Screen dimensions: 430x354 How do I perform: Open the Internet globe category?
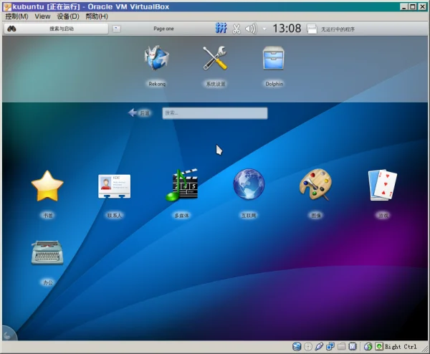249,184
